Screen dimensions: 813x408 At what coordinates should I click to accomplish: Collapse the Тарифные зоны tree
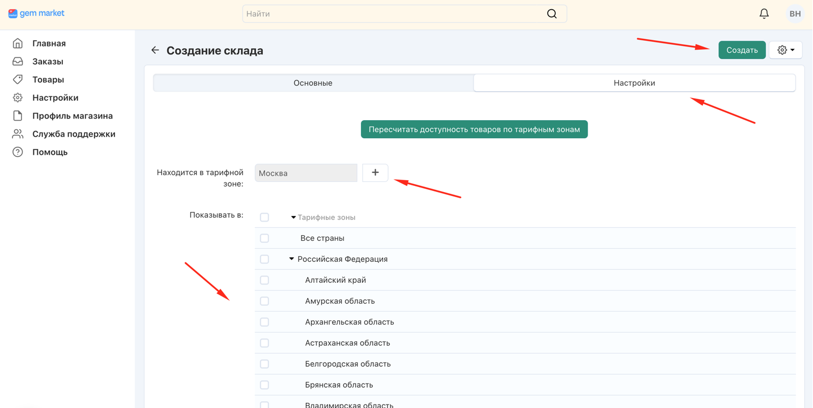(293, 218)
